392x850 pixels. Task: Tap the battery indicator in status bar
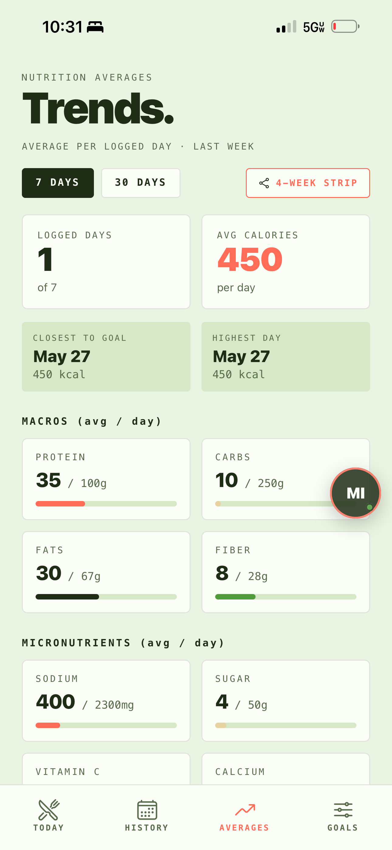[x=345, y=26]
